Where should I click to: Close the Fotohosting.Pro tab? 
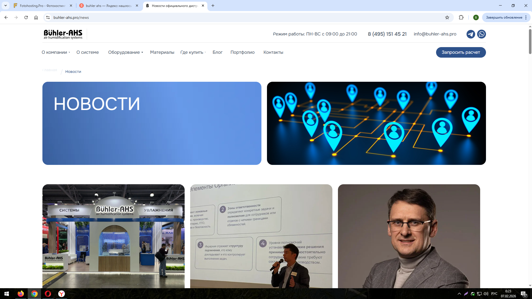[x=71, y=6]
